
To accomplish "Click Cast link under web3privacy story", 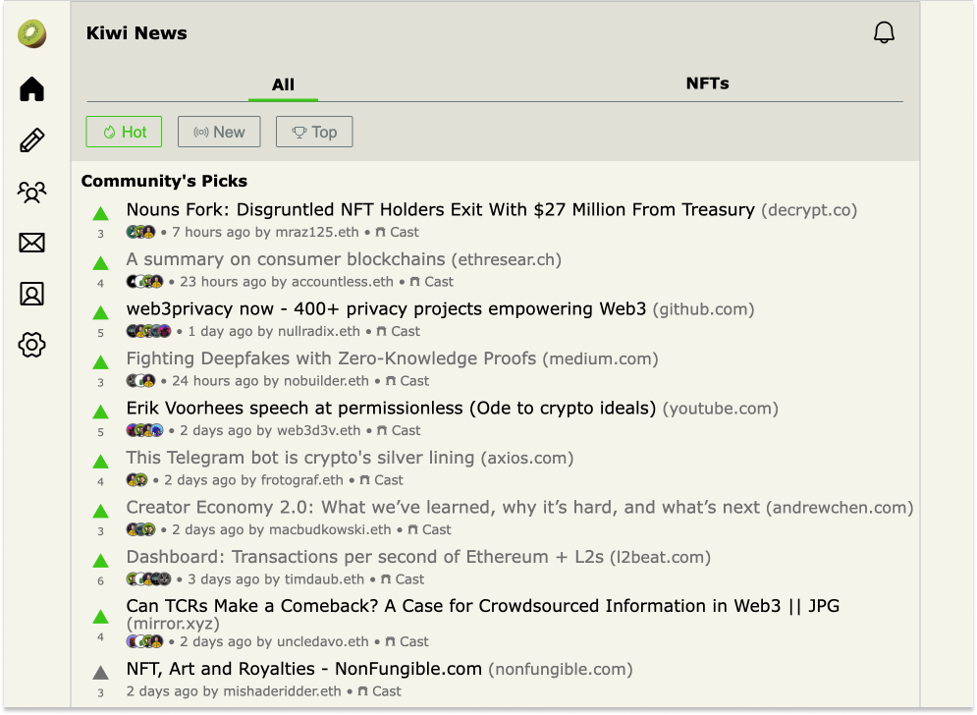I will (x=399, y=332).
